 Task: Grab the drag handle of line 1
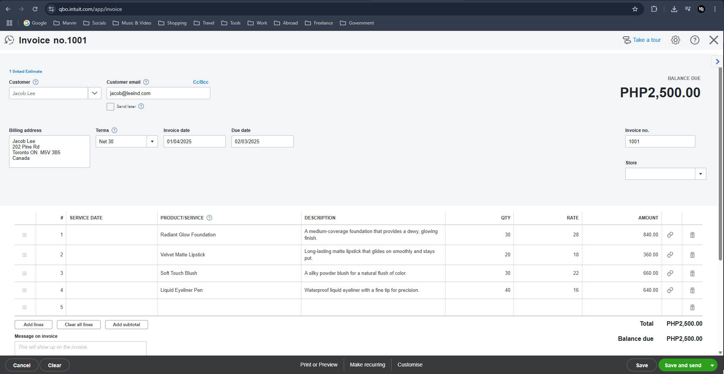pos(24,235)
